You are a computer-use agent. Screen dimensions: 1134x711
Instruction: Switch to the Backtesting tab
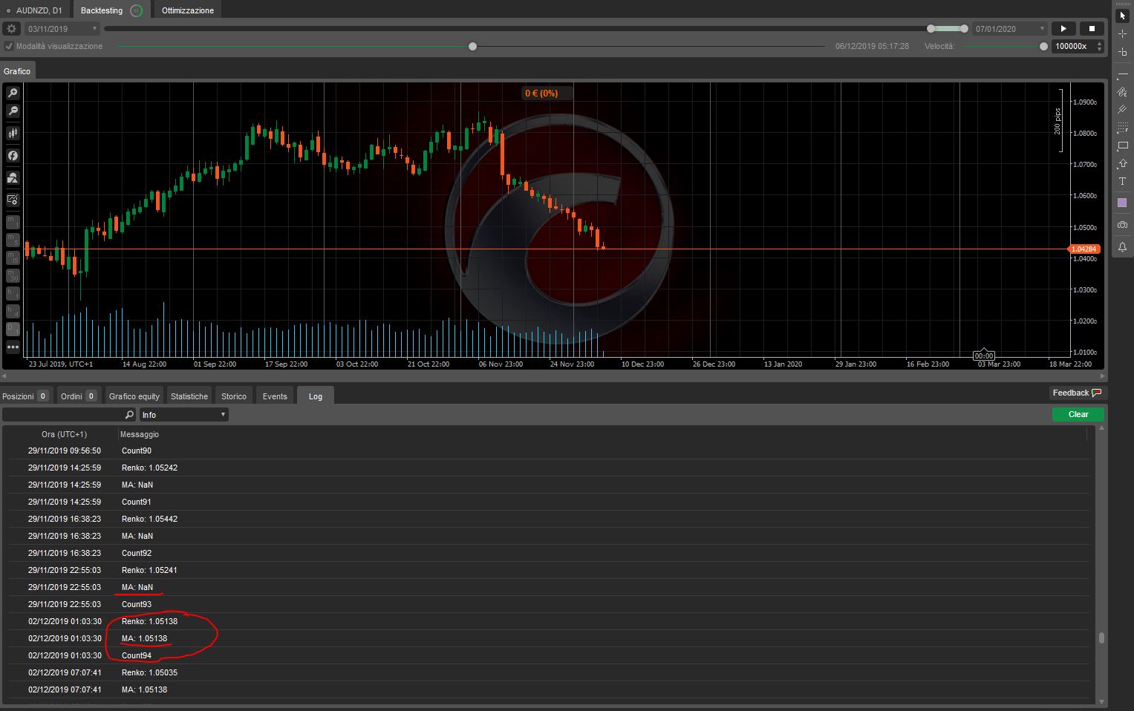[111, 10]
